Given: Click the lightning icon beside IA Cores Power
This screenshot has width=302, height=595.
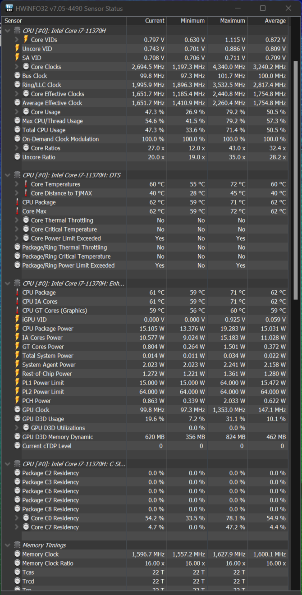Looking at the screenshot, I should [18, 338].
